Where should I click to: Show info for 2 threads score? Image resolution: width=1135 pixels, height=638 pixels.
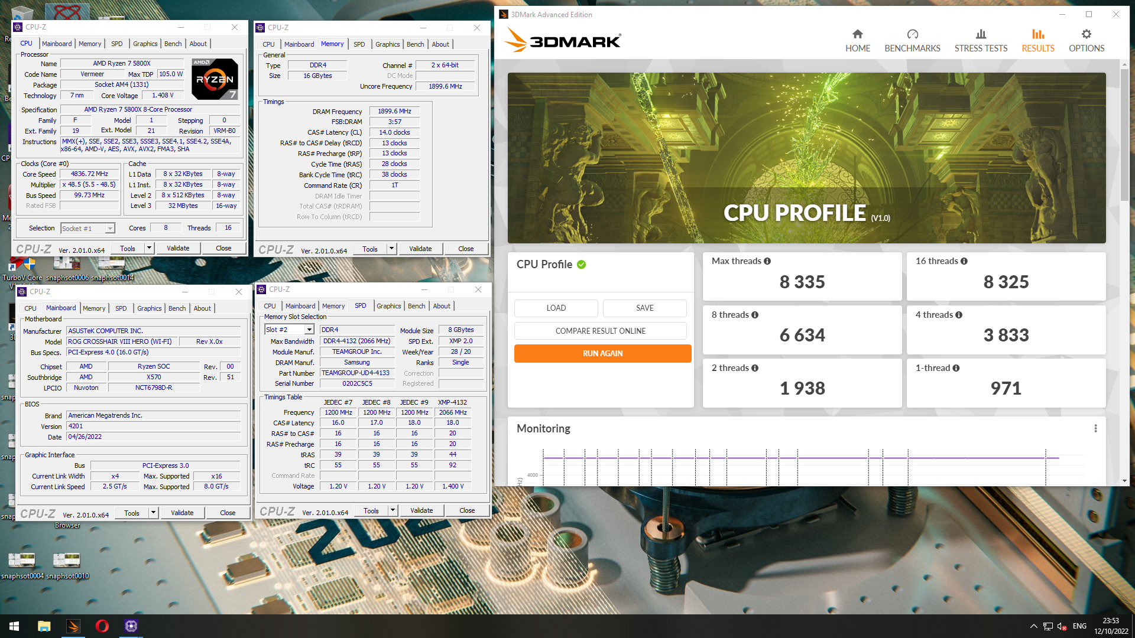(755, 368)
